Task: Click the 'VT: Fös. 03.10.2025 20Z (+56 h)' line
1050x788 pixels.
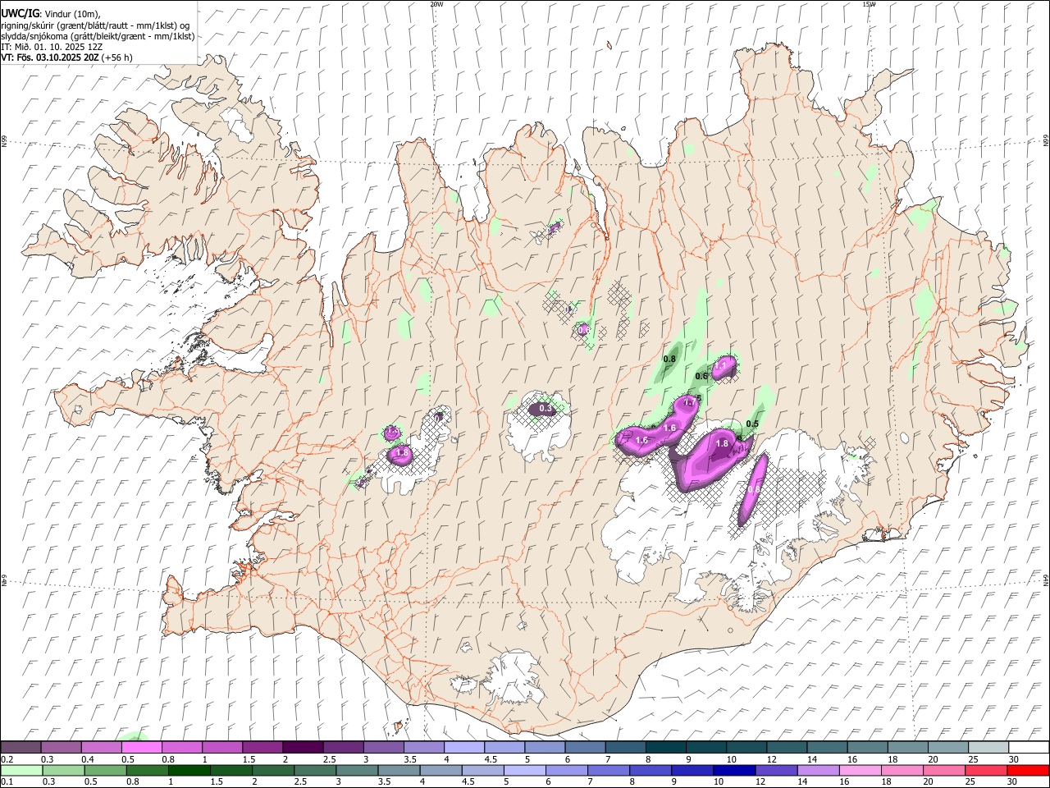Action: coord(66,57)
